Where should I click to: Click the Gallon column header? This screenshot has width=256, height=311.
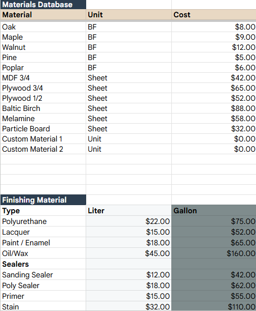click(214, 210)
